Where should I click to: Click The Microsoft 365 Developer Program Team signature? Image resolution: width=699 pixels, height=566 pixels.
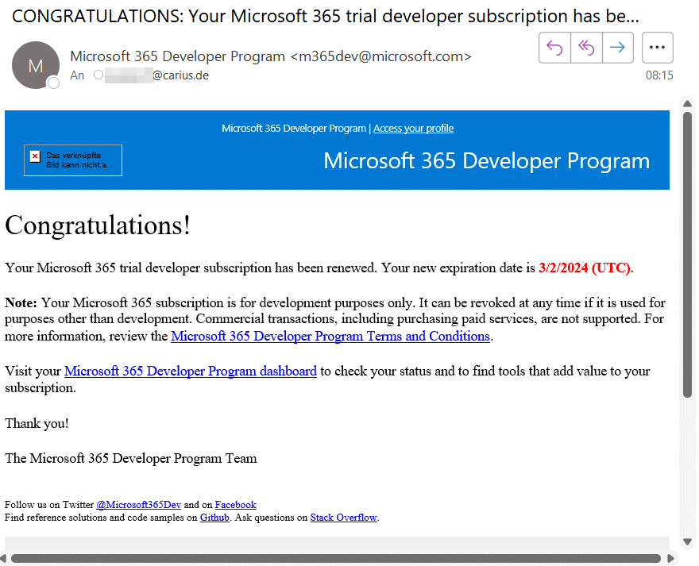(131, 458)
